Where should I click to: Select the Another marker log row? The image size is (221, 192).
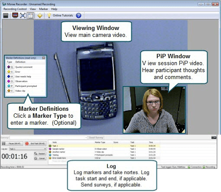[x=104, y=152]
